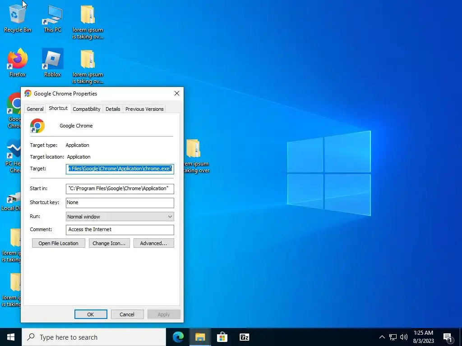Select the This PC desktop icon
Image resolution: width=462 pixels, height=346 pixels.
52,18
